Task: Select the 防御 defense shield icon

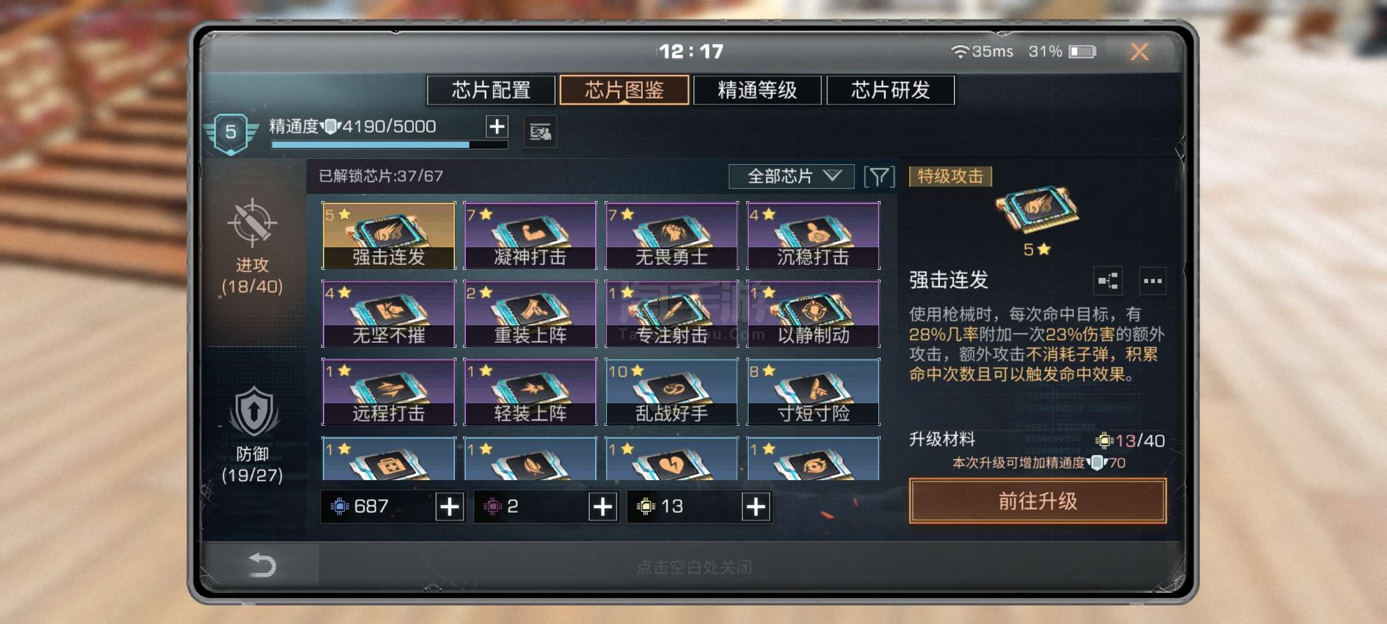Action: point(254,411)
